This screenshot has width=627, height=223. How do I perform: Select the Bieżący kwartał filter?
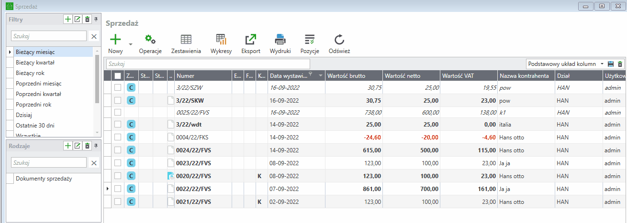point(35,62)
